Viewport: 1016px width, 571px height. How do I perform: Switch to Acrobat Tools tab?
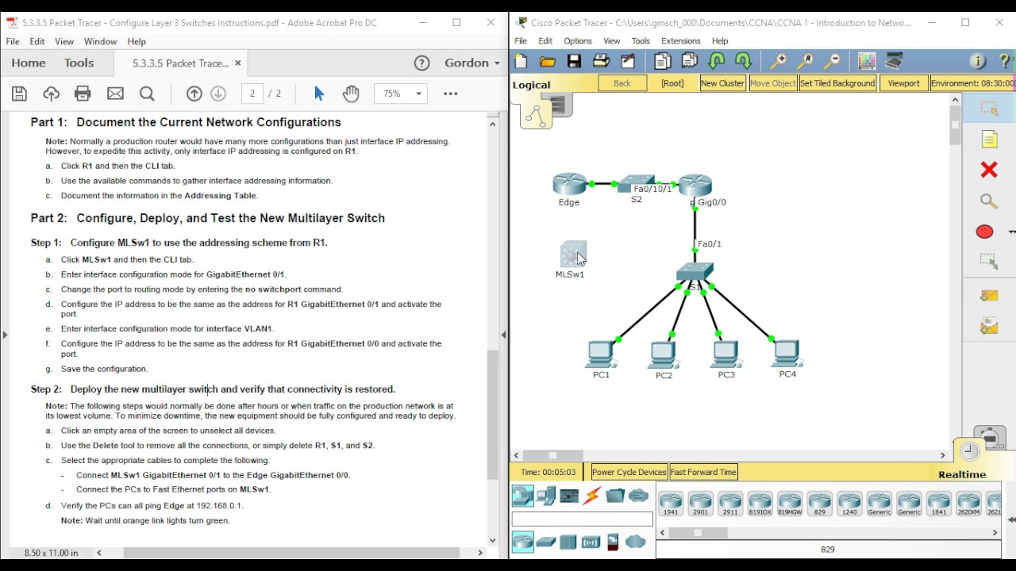79,63
